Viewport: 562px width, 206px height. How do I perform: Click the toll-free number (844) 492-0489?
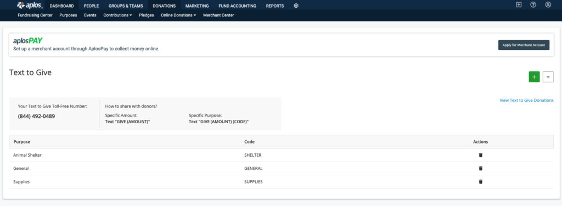(36, 116)
